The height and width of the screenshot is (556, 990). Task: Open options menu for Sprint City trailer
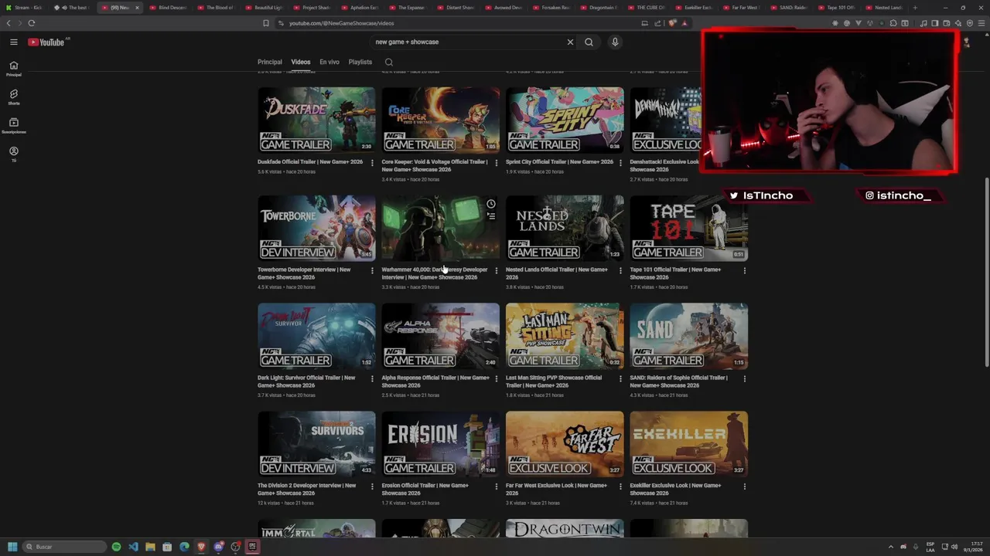(x=620, y=163)
